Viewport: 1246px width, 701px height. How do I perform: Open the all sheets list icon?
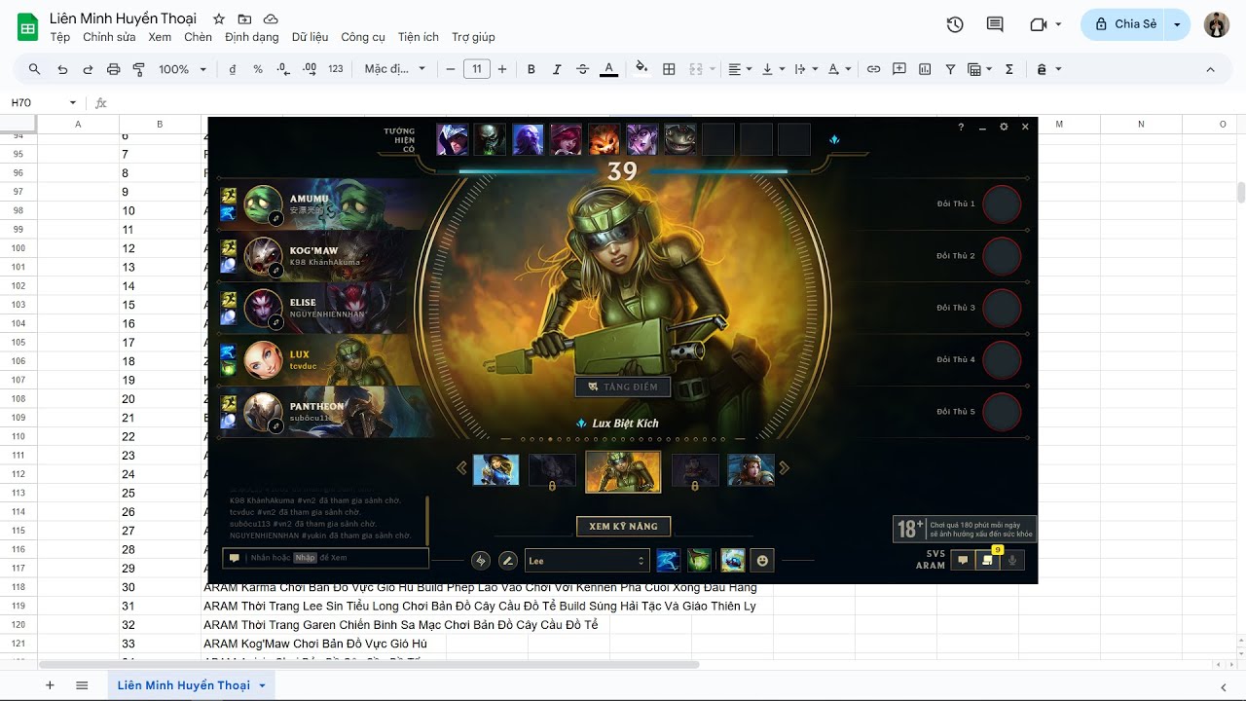82,685
